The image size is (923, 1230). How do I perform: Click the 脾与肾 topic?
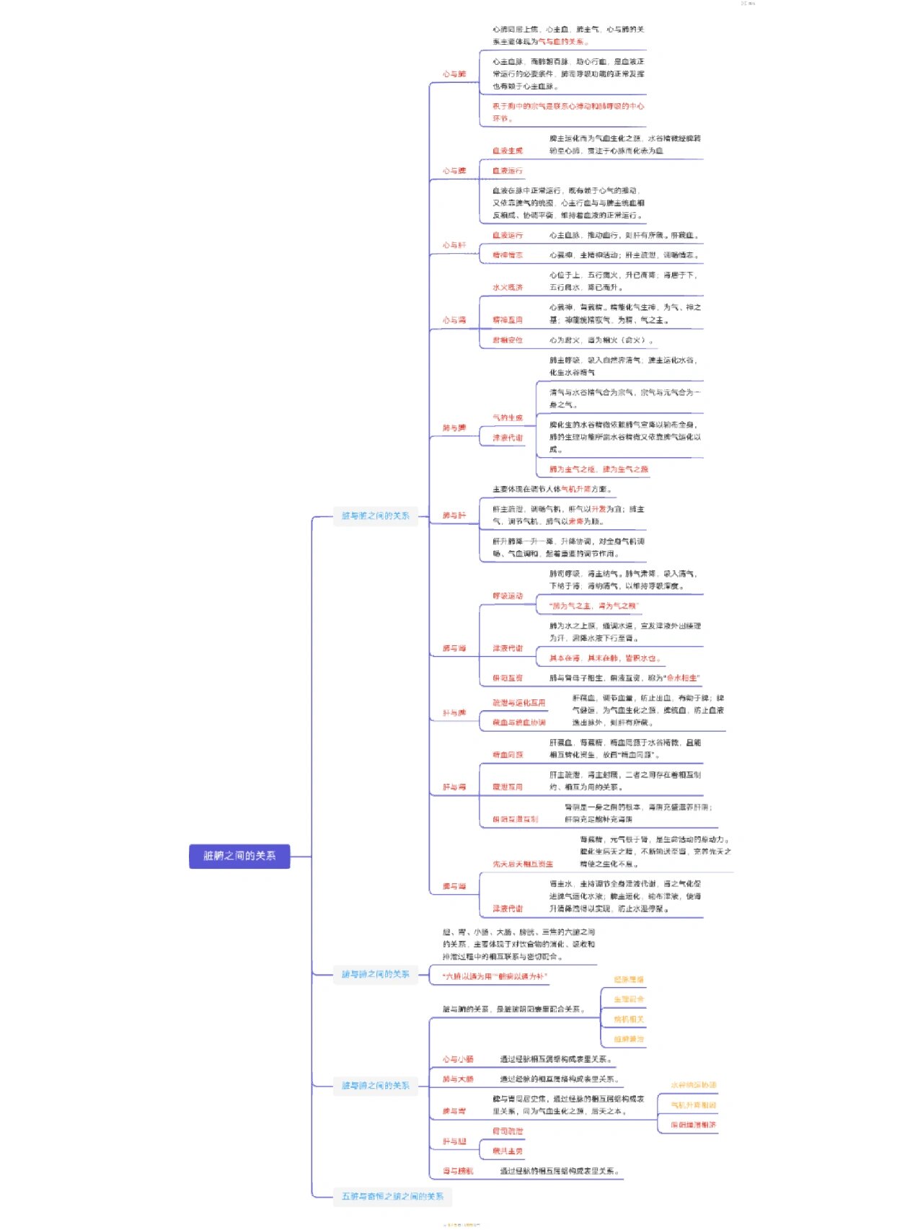(454, 887)
